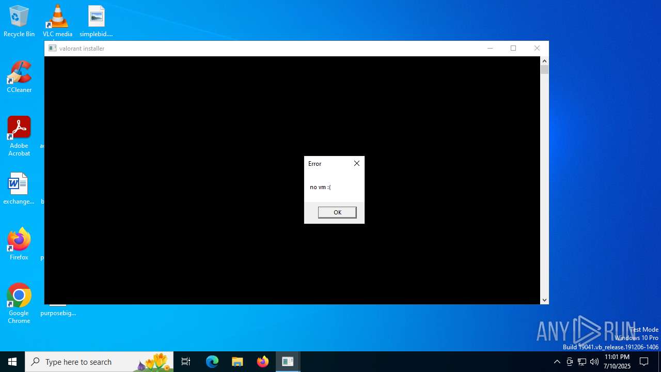661x372 pixels.
Task: Open the clock showing 11:01 PM
Action: click(617, 362)
